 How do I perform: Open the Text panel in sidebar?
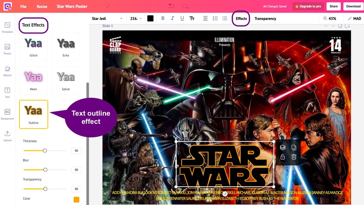click(x=7, y=92)
